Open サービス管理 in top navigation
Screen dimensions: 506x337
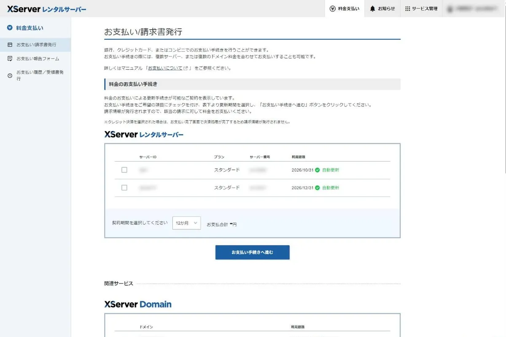pyautogui.click(x=421, y=8)
